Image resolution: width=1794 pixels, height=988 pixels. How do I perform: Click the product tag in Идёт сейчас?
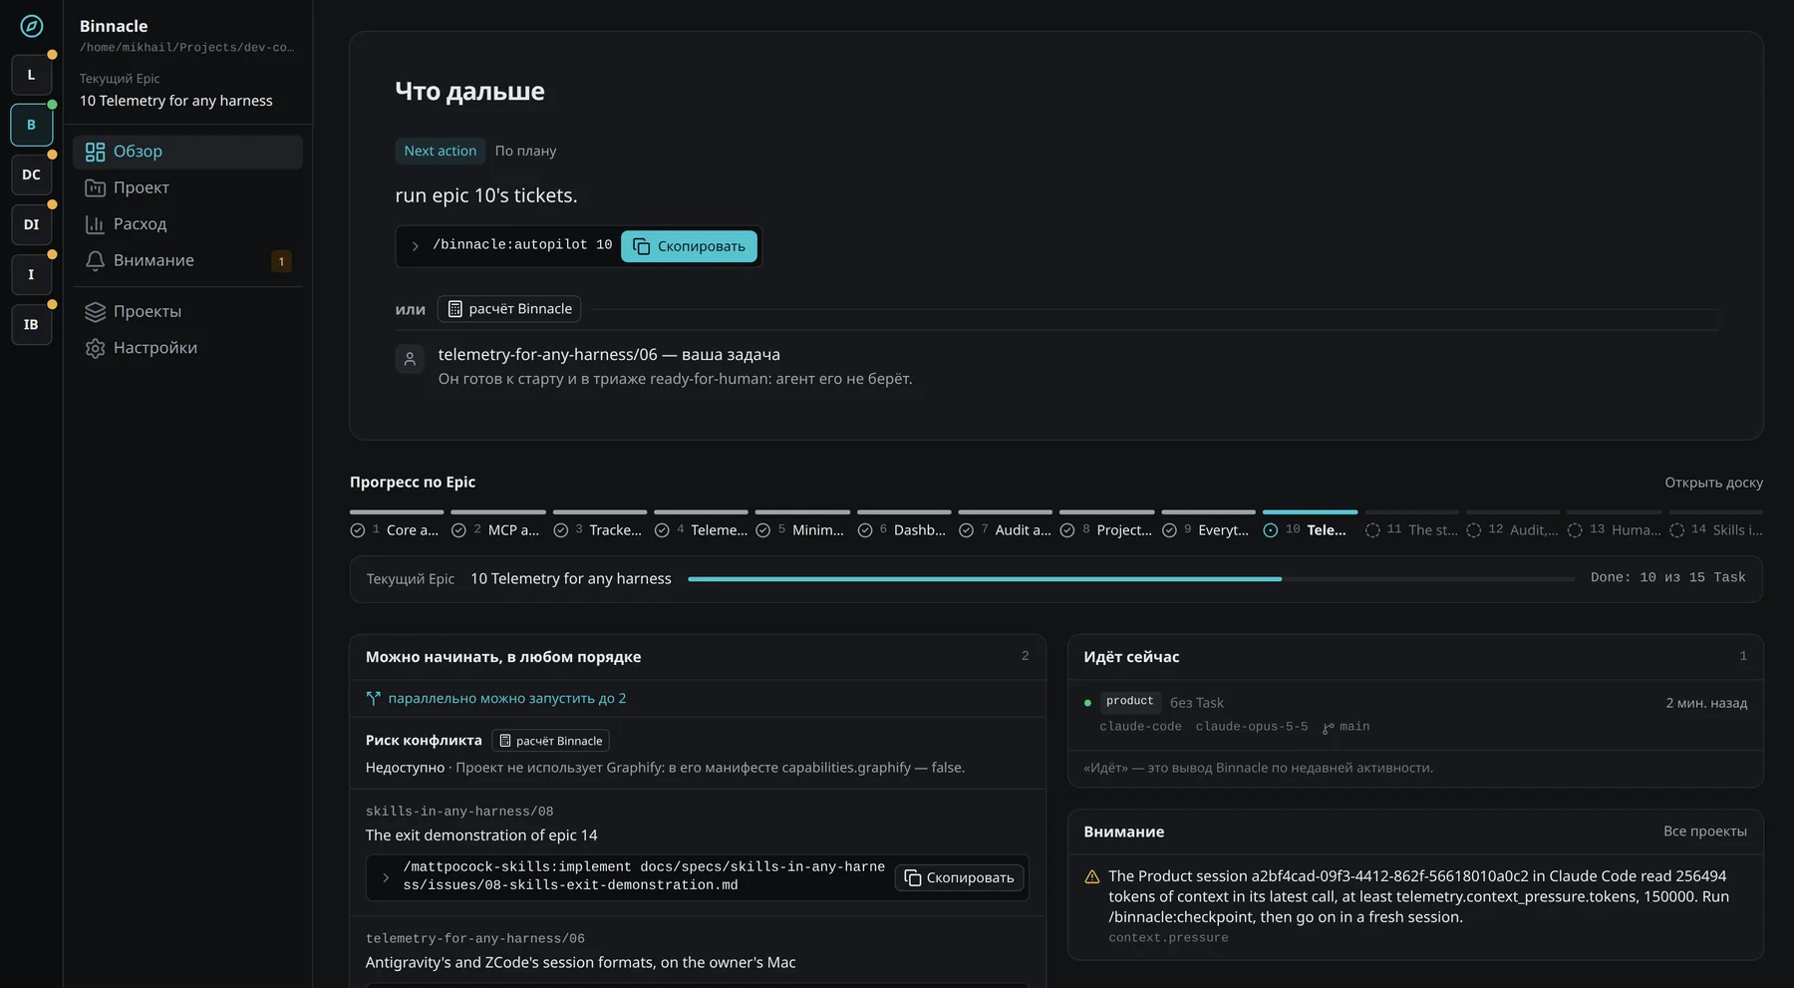[x=1129, y=702]
